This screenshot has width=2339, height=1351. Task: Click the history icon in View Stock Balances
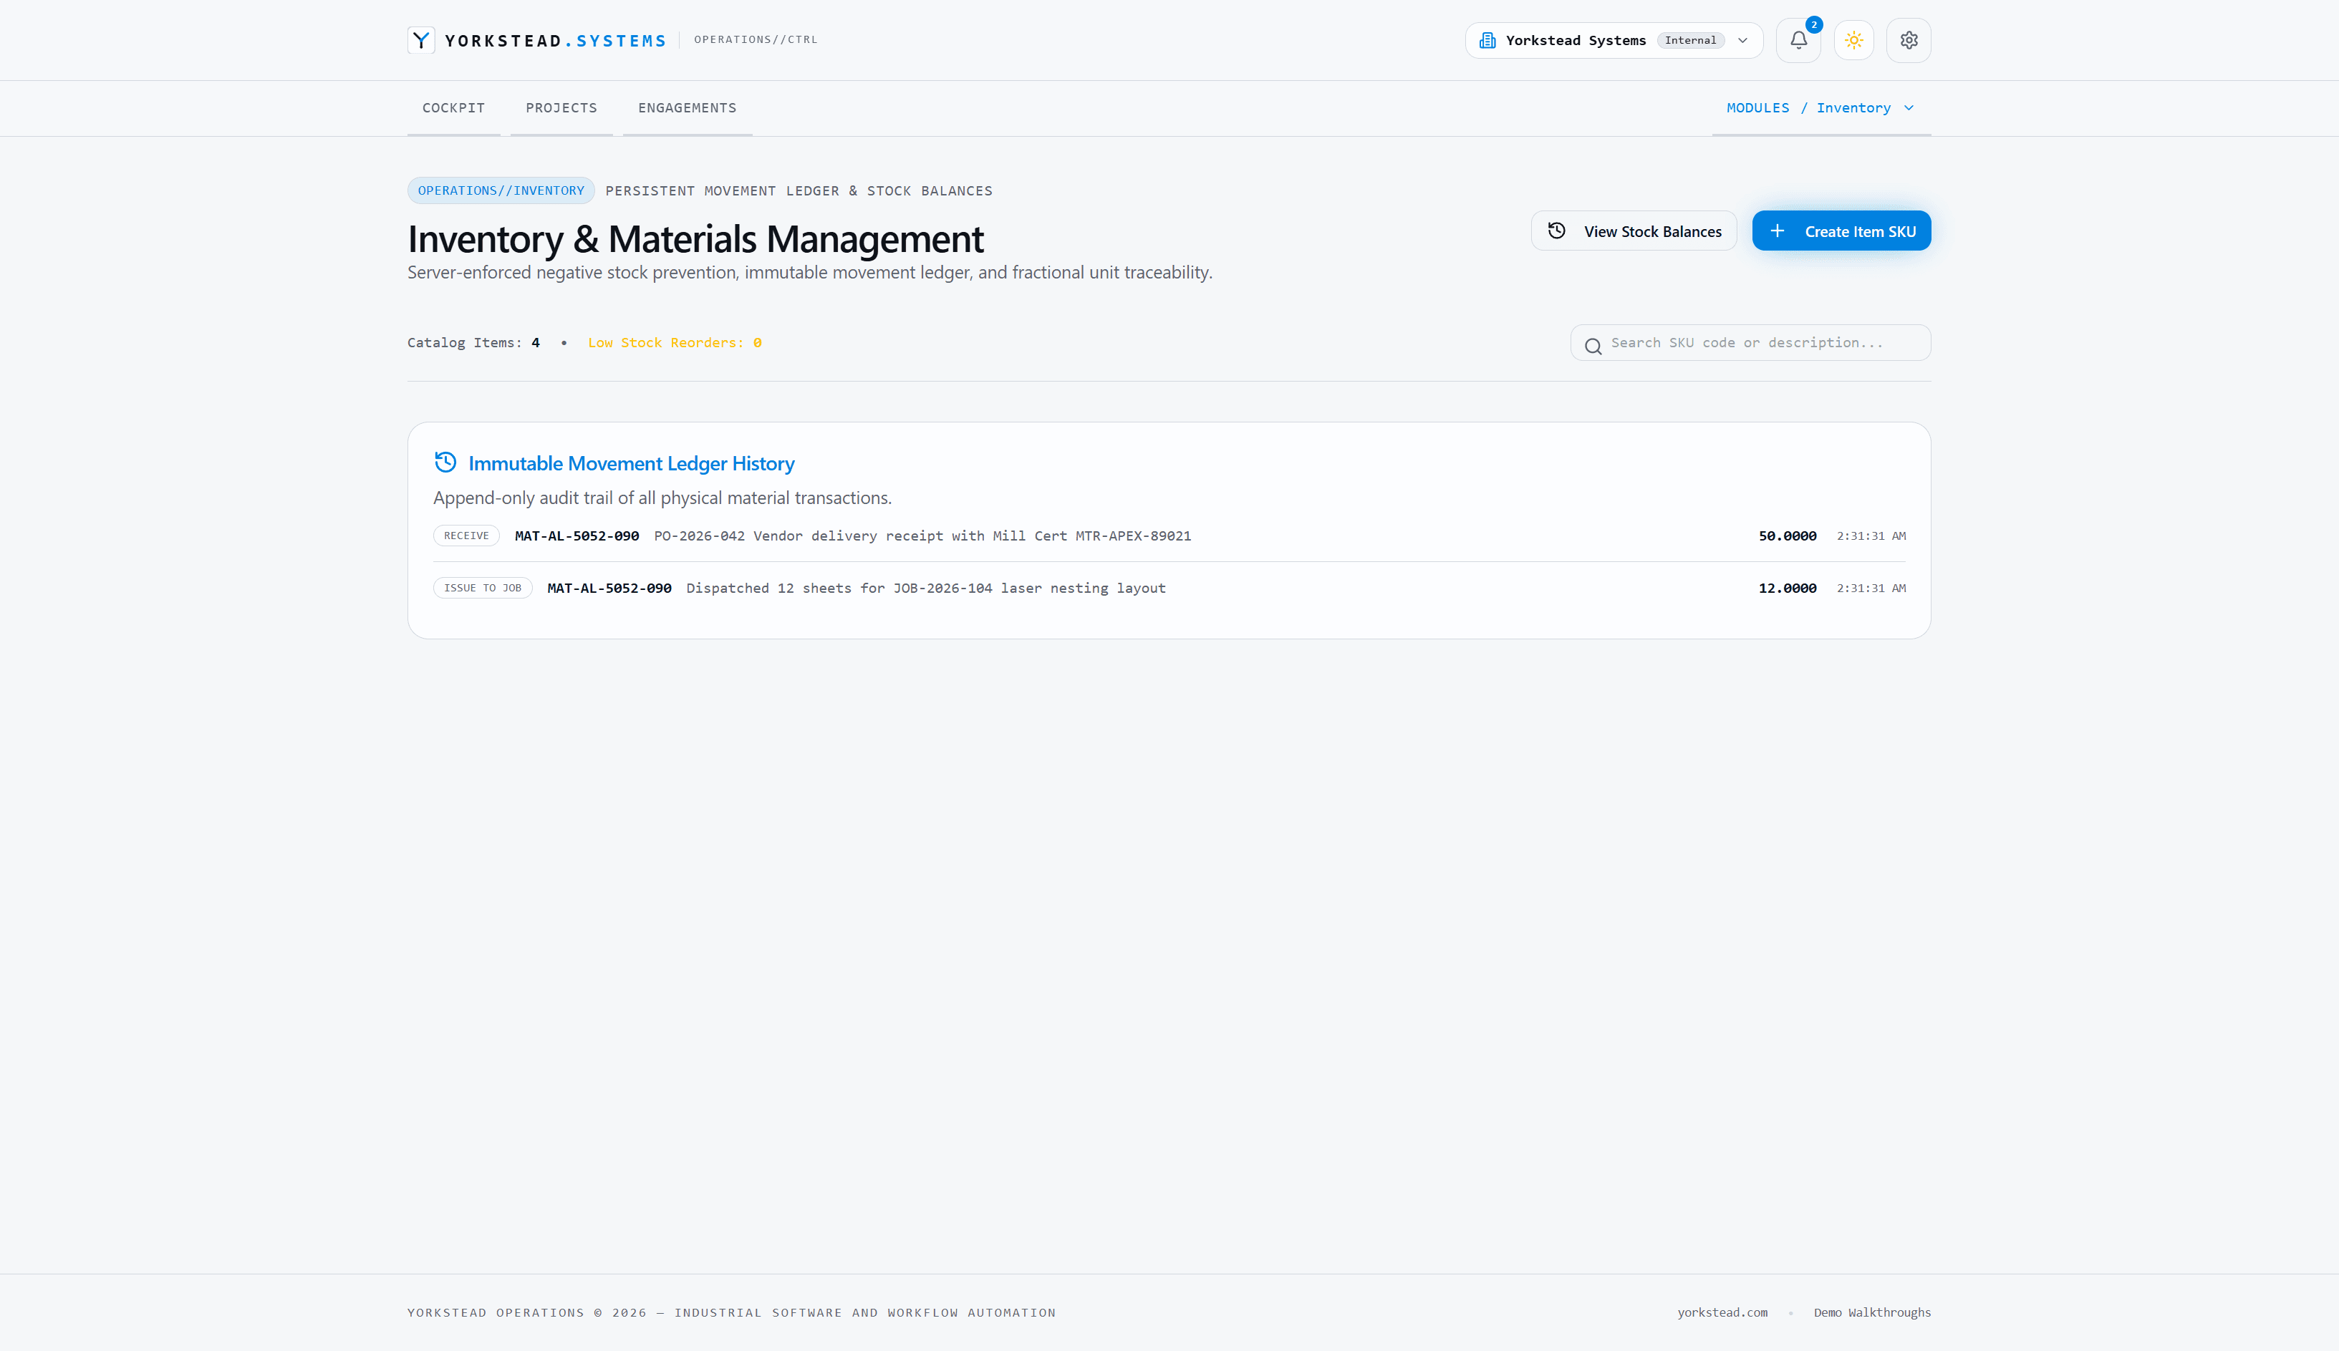1556,231
